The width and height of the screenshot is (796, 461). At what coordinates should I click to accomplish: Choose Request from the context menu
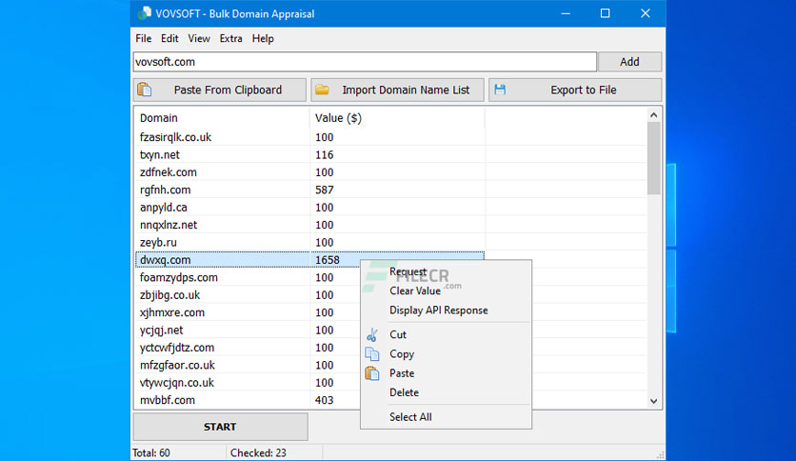click(x=446, y=271)
